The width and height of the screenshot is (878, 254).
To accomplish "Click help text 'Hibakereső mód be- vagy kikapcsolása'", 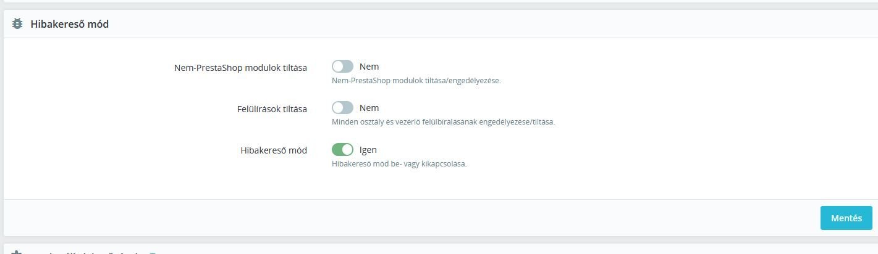I will (399, 164).
